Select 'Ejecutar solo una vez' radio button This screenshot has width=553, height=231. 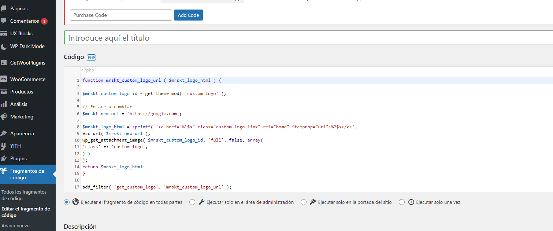coord(402,202)
